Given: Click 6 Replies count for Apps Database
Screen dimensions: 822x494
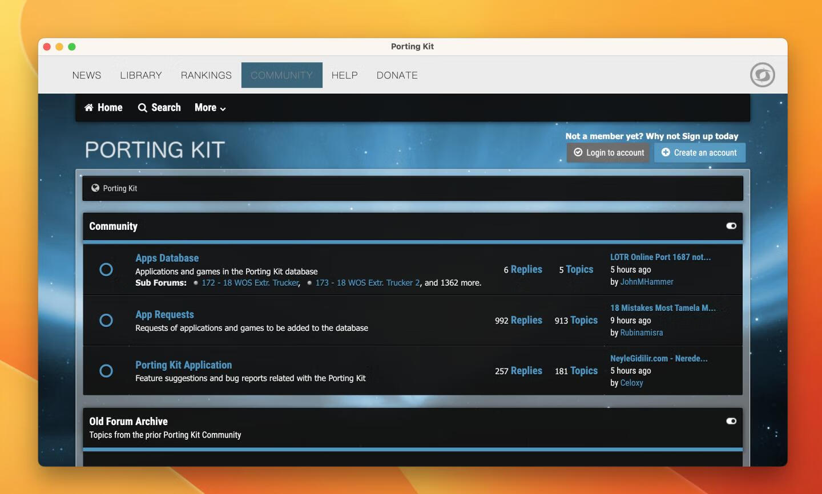Looking at the screenshot, I should 523,269.
